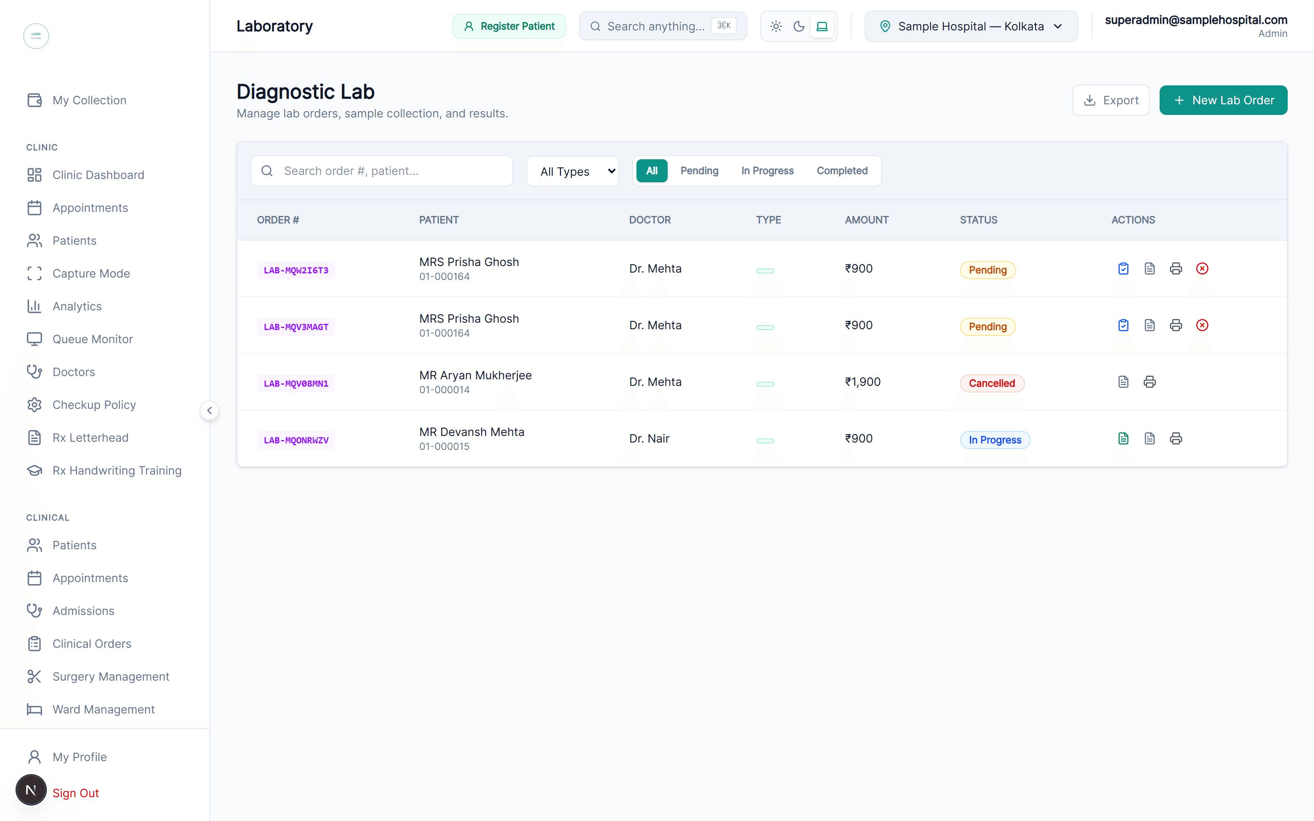Image resolution: width=1314 pixels, height=821 pixels.
Task: Show Completed orders tab
Action: pyautogui.click(x=842, y=170)
